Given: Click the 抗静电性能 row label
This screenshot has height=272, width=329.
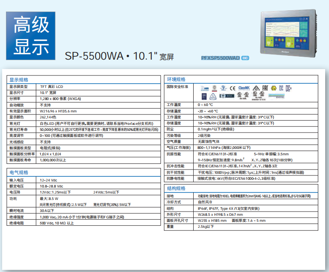Looking at the screenshot, I should 175,178.
